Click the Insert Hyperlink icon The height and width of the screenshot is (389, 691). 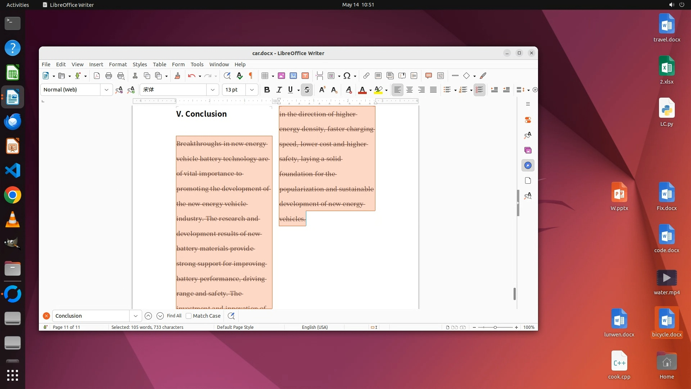[x=366, y=76]
